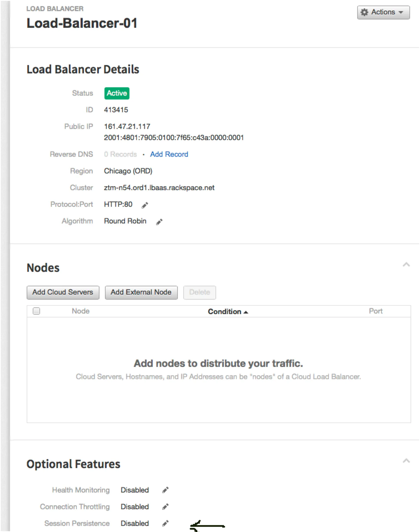Sort nodes by Port column header
This screenshot has height=532, width=420.
[x=376, y=311]
